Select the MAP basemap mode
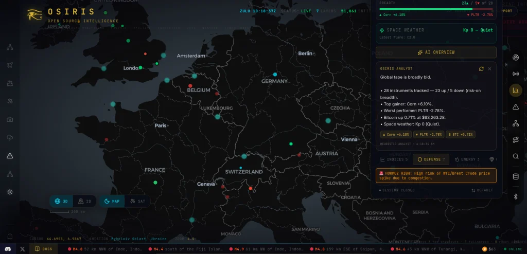This screenshot has height=254, width=527. tap(112, 201)
